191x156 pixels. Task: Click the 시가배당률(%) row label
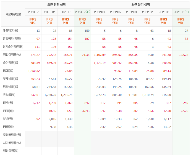pyautogui.click(x=12, y=143)
